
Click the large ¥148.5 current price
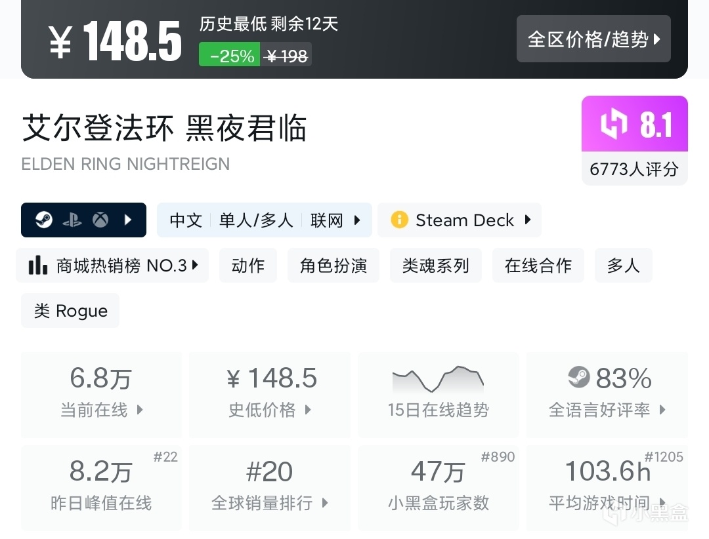[x=116, y=41]
